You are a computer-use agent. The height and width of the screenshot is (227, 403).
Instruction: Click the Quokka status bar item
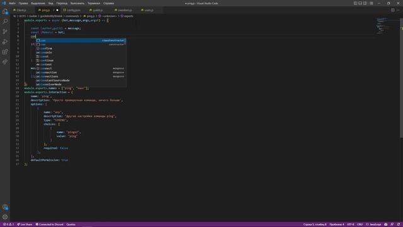click(71, 224)
